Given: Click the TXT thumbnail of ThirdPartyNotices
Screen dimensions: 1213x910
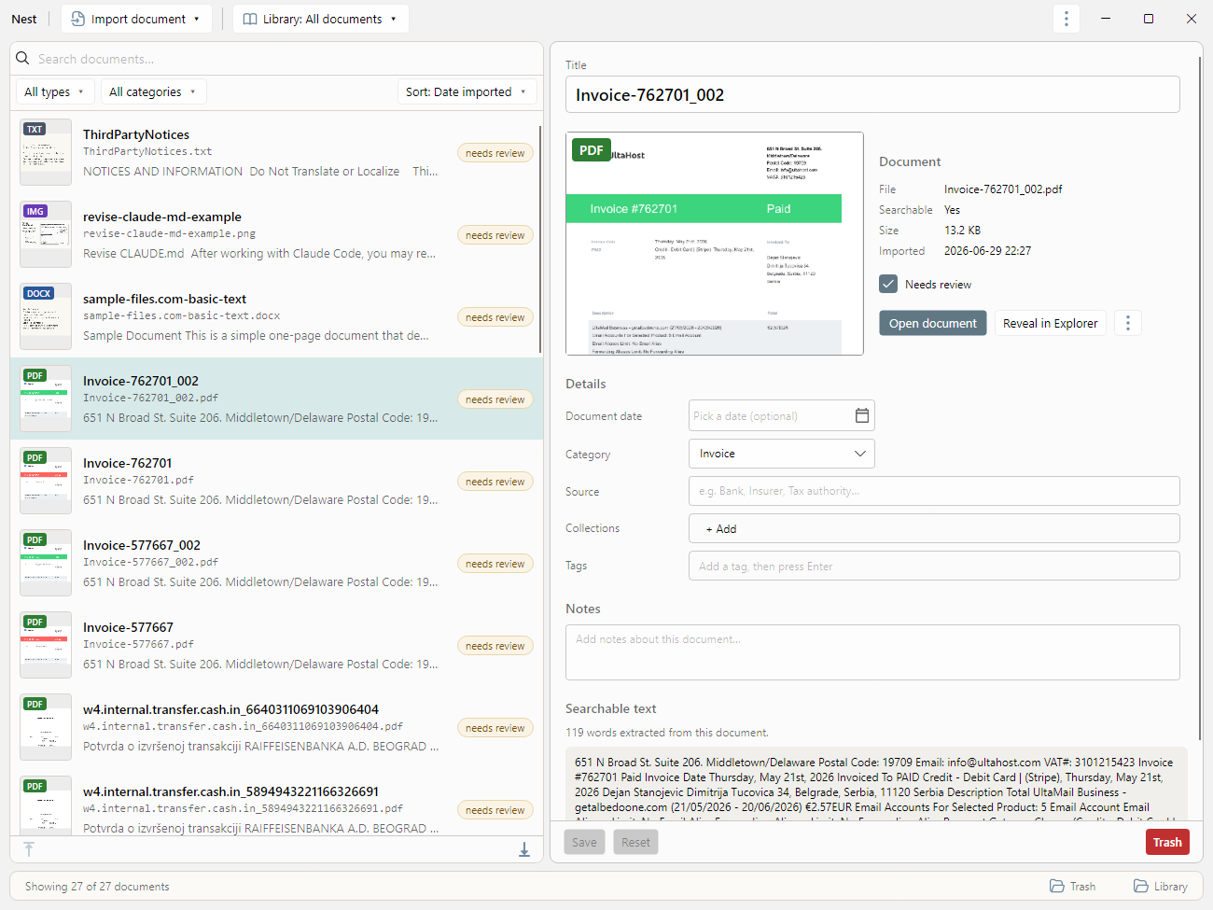Looking at the screenshot, I should [46, 152].
